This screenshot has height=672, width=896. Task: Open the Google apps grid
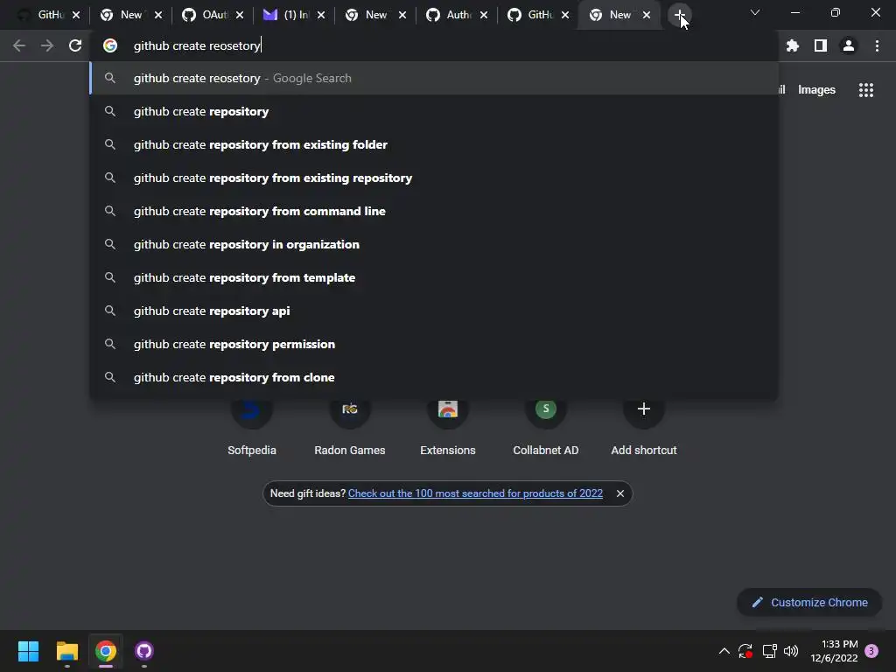coord(866,90)
